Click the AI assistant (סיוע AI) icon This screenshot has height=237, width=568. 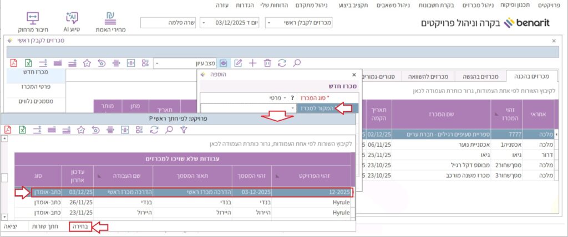pos(73,20)
